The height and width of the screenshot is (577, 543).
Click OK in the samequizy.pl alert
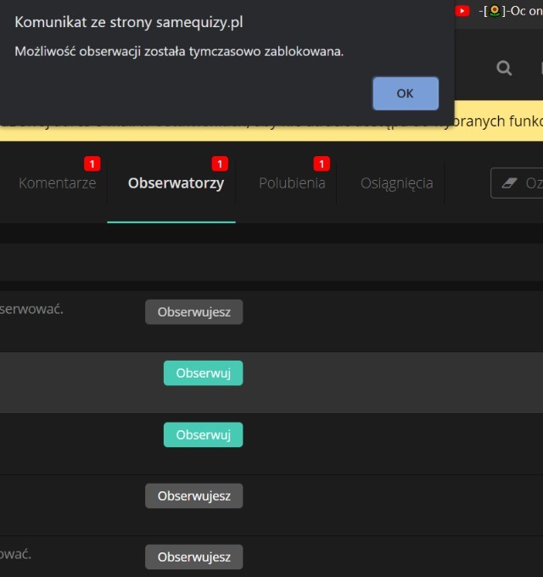405,93
